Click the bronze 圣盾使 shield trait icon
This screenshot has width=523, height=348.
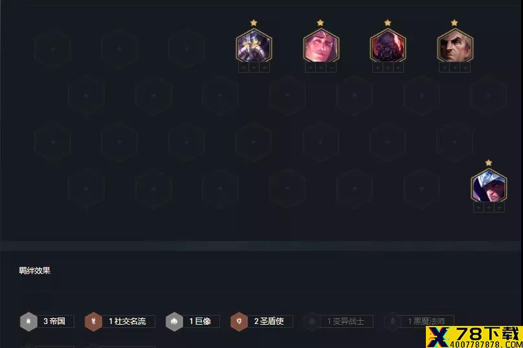[x=239, y=321]
